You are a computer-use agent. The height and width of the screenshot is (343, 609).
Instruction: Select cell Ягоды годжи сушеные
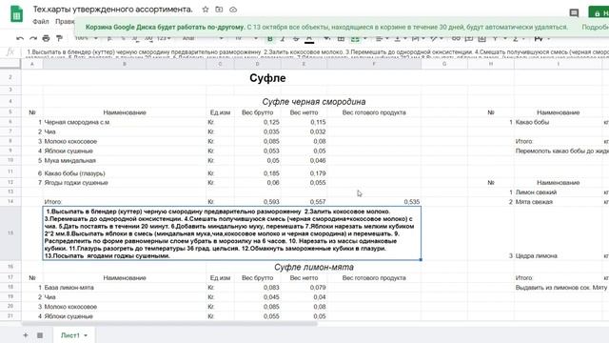[125, 183]
